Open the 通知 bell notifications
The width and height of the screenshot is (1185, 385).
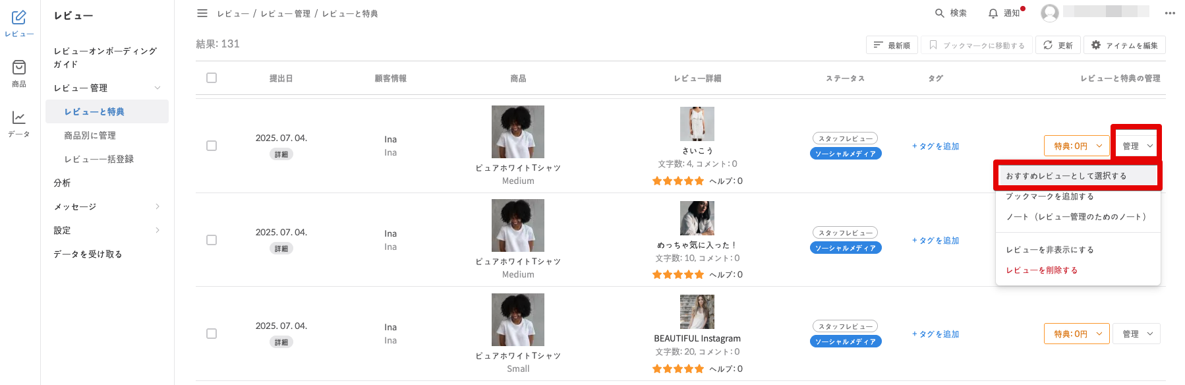993,13
